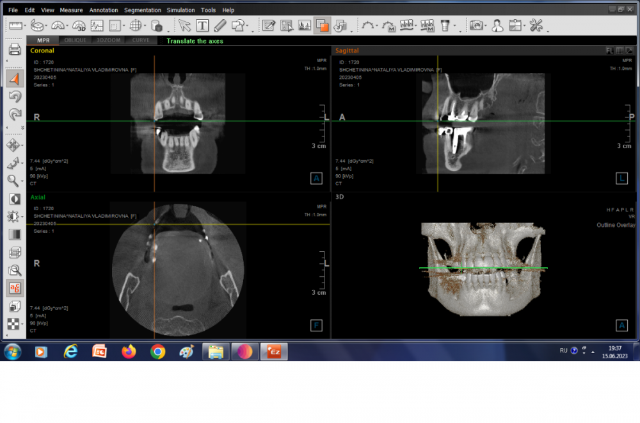This screenshot has height=423, width=640.
Task: Toggle the invert contrast button
Action: tap(15, 199)
